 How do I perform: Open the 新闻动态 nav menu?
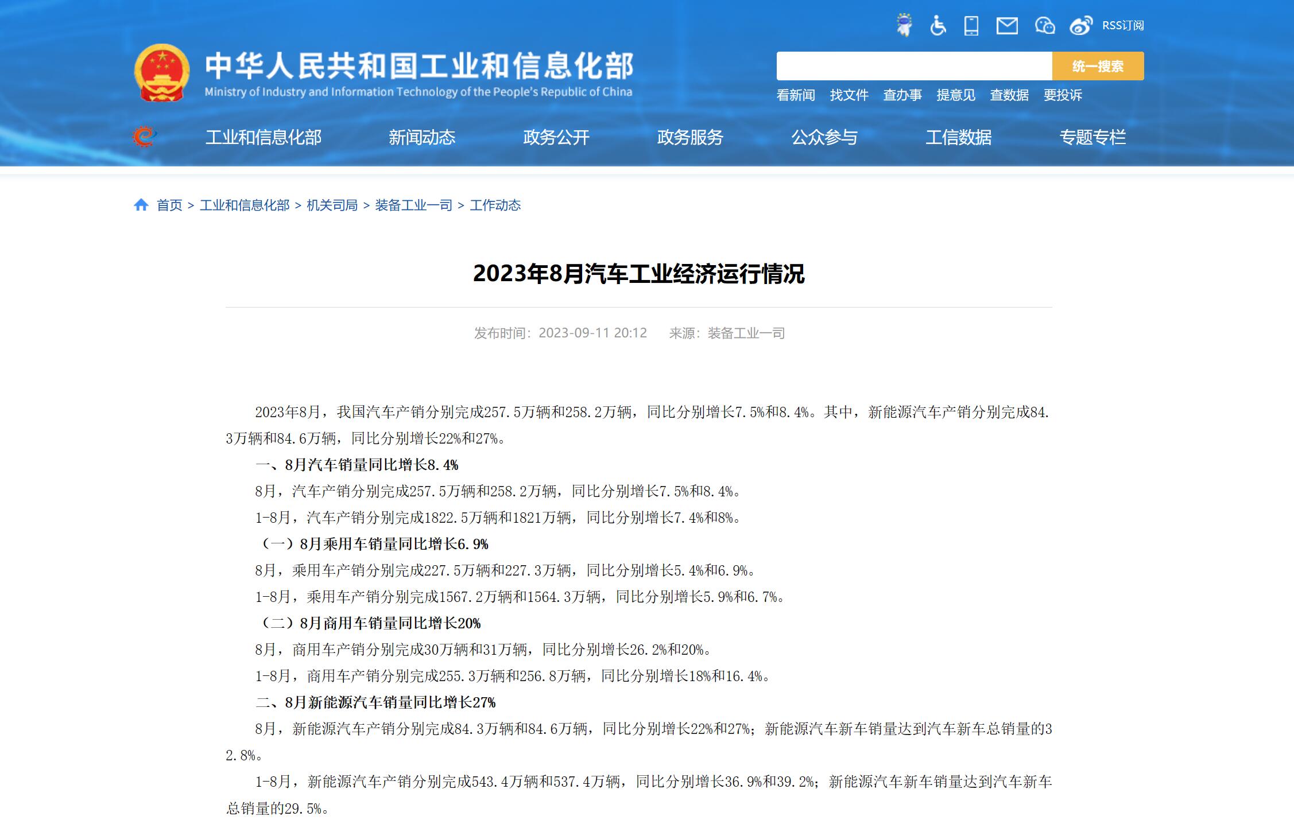click(422, 137)
